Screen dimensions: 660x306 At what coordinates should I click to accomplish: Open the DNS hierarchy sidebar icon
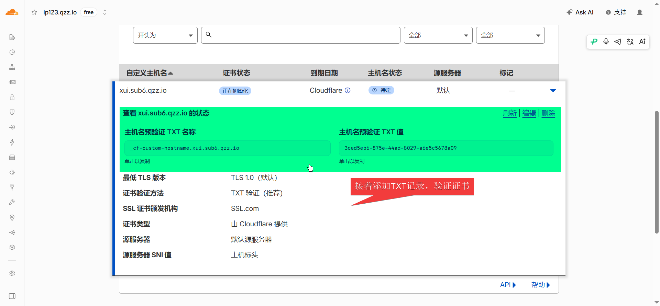[12, 67]
